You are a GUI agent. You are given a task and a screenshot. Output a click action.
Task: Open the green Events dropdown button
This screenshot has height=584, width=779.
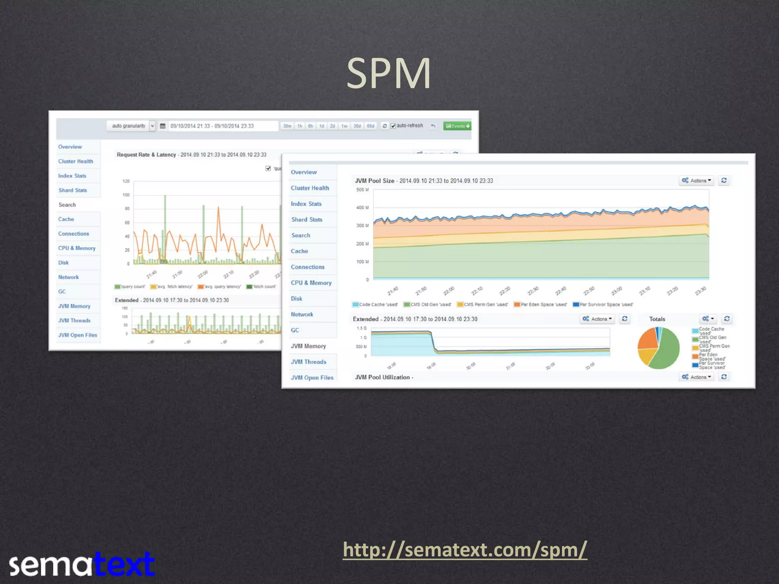tap(458, 126)
